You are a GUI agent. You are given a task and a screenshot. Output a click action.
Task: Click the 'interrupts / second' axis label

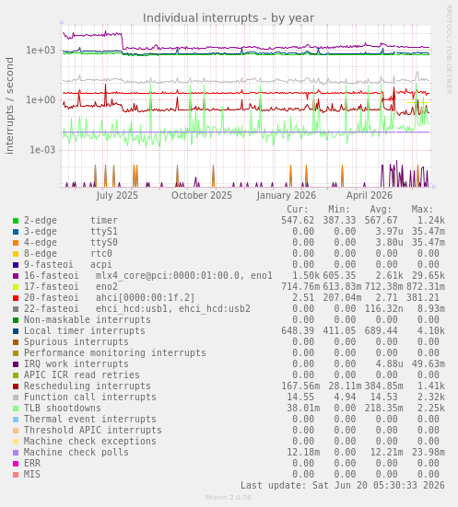[10, 106]
